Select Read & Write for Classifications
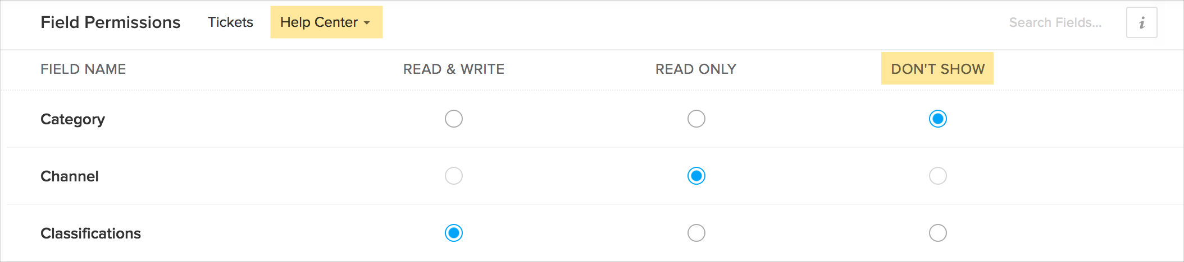 pos(454,233)
